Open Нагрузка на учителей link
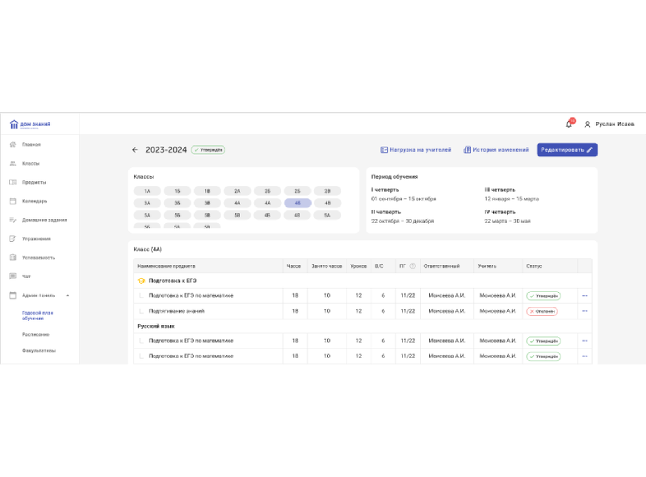The width and height of the screenshot is (646, 477). pos(416,150)
